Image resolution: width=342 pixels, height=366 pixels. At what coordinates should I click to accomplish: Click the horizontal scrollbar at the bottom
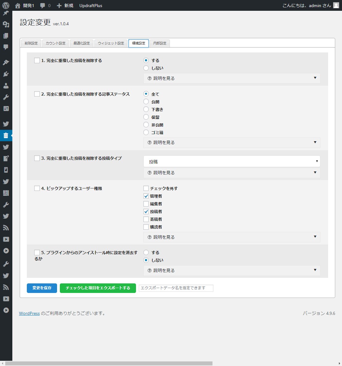pos(109,364)
